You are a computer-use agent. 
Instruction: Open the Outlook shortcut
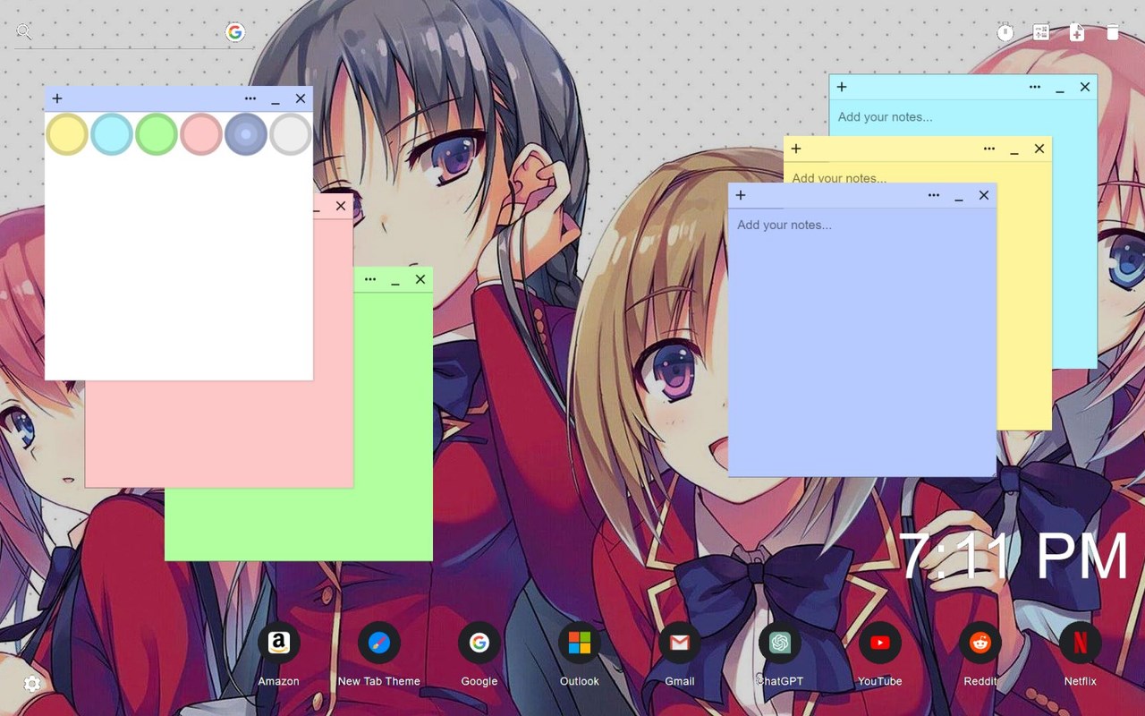580,643
